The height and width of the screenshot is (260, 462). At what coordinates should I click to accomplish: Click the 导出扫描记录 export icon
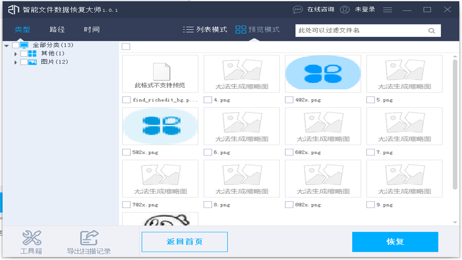tap(88, 238)
